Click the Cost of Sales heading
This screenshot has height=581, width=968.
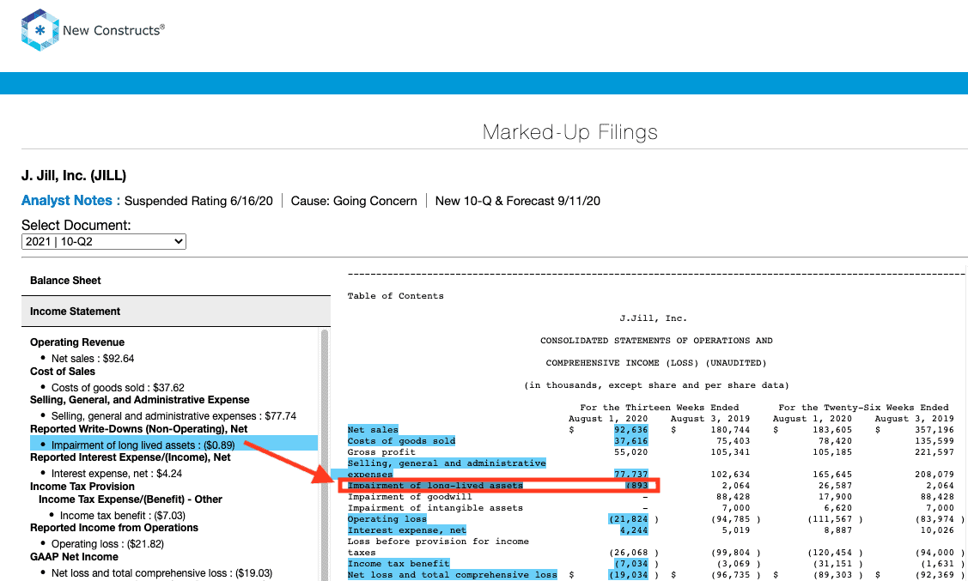pos(63,372)
